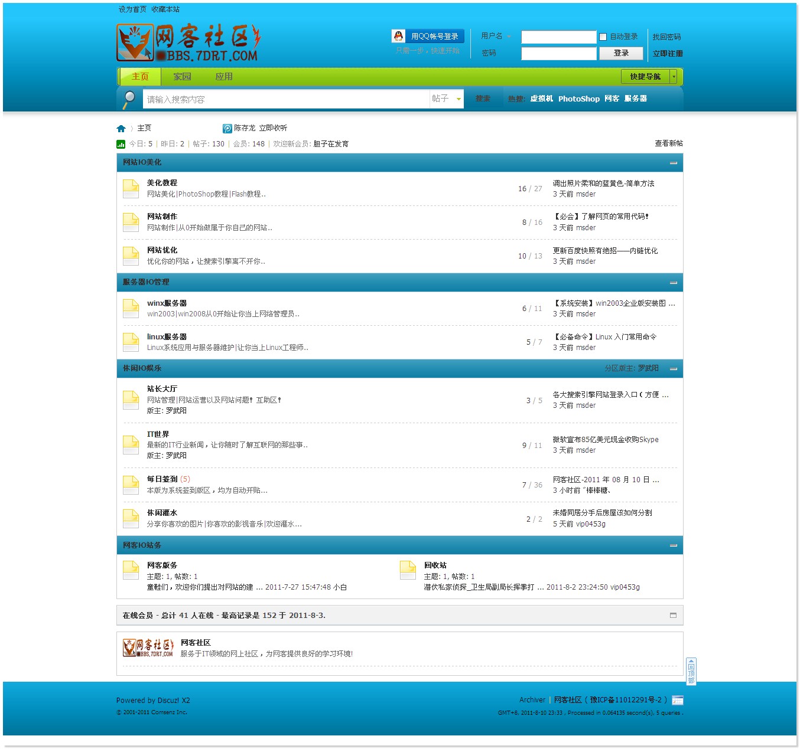Click 设为首页 at the top
800x749 pixels.
tap(132, 9)
